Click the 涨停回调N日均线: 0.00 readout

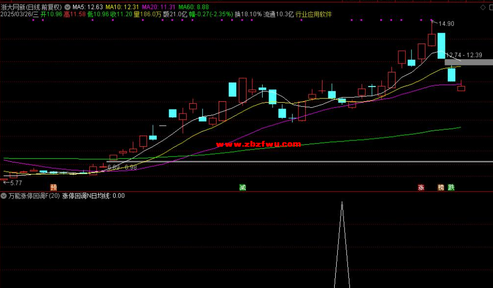(x=94, y=196)
